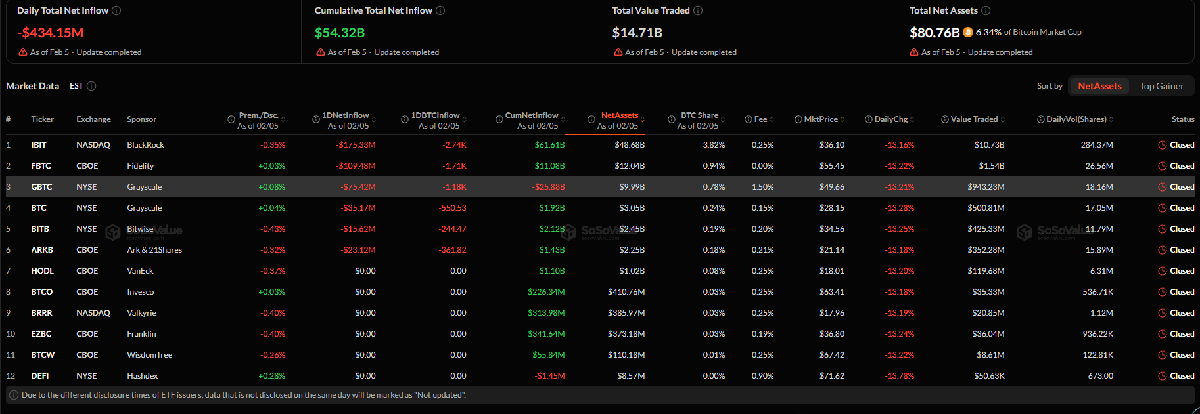Click the Bitcoin logo icon near 6.34%

click(x=967, y=32)
